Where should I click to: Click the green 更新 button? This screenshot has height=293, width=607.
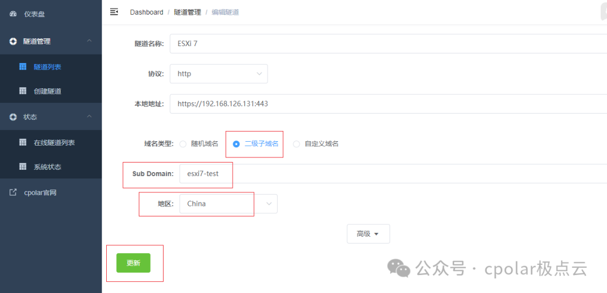tap(133, 263)
